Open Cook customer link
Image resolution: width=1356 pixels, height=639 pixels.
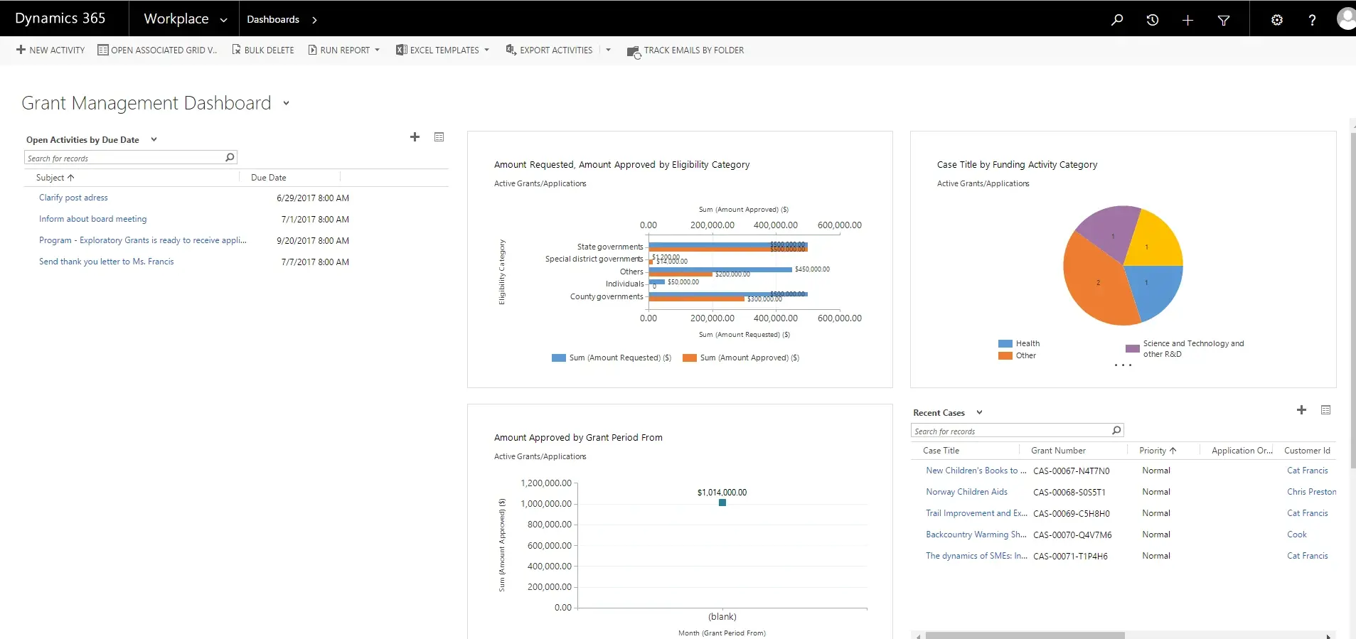(1296, 535)
